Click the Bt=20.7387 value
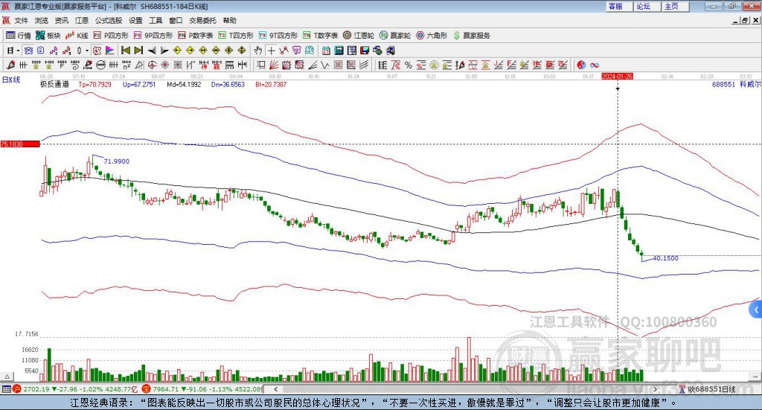The image size is (762, 410). 271,85
